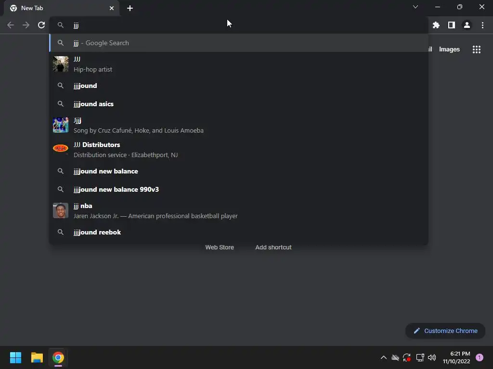Click the address bar containing jjj
This screenshot has height=369, width=493.
pos(239,25)
